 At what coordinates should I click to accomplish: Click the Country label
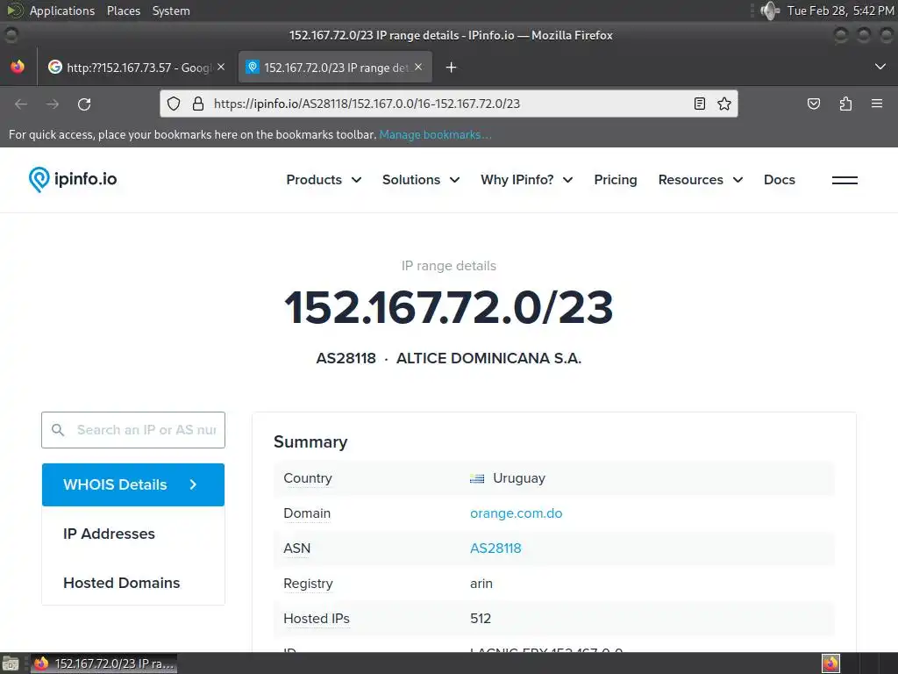[308, 478]
